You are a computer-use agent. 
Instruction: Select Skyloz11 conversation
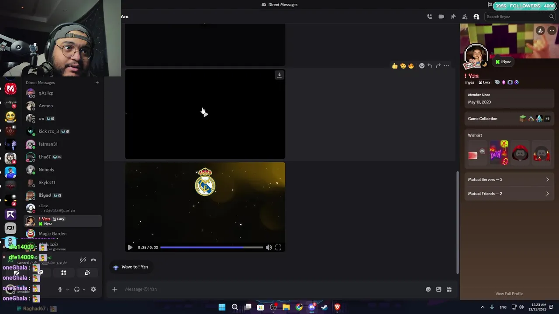coord(62,182)
